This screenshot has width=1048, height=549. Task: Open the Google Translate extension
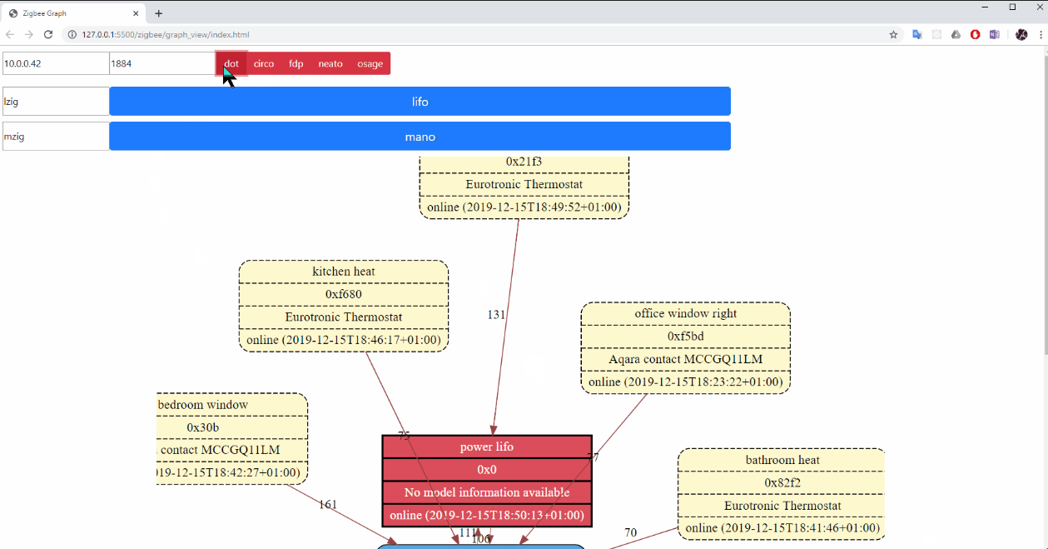click(916, 35)
